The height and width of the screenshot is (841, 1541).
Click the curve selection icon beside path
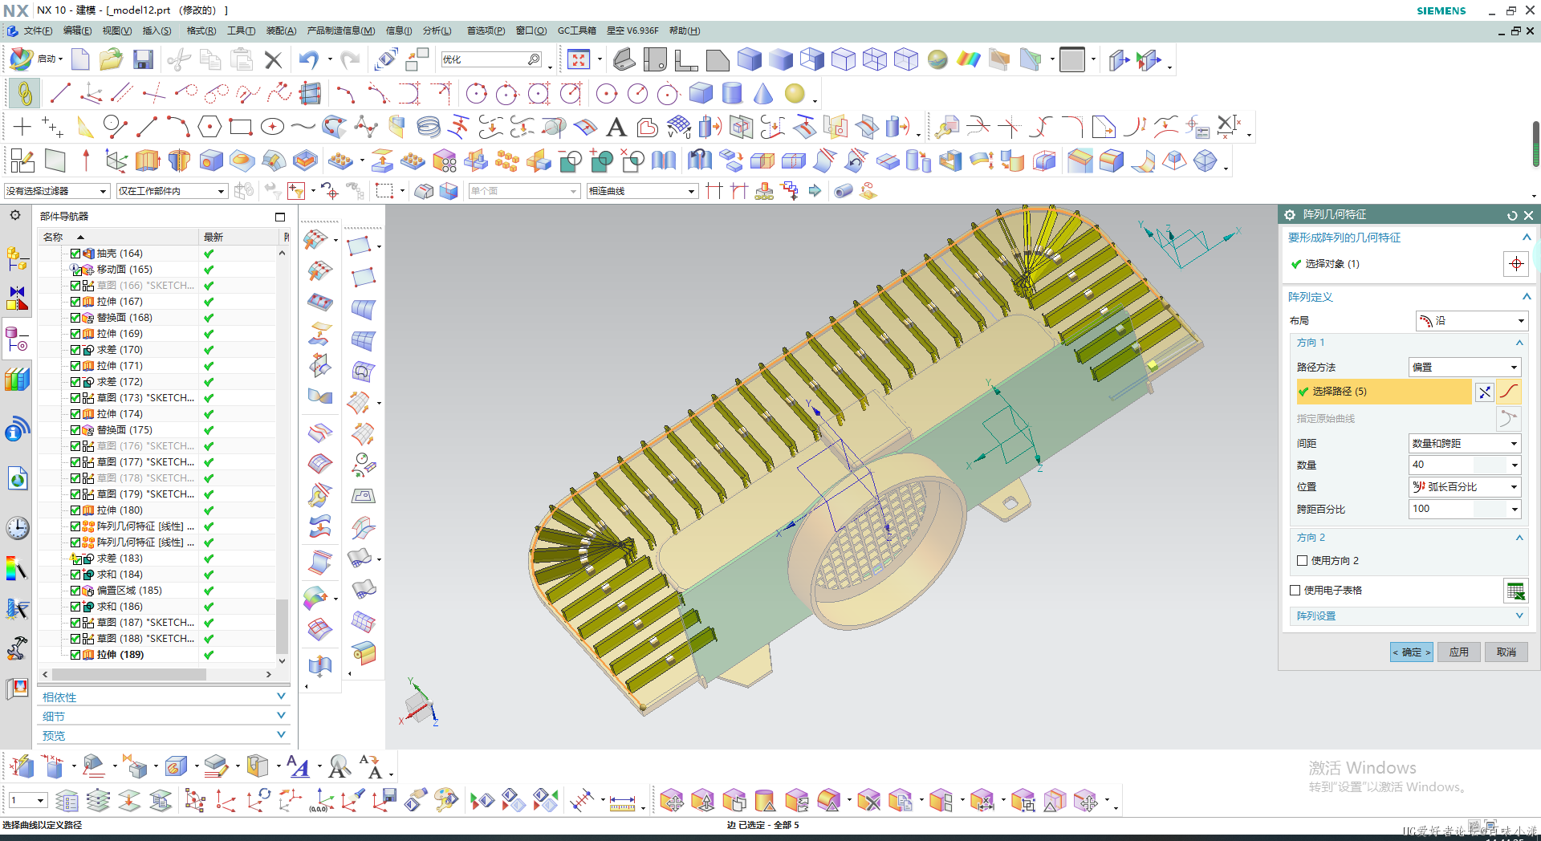pos(1509,392)
